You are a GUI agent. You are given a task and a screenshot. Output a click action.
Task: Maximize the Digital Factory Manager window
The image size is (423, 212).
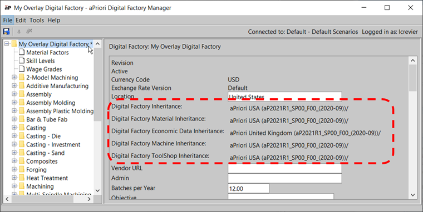click(x=387, y=8)
